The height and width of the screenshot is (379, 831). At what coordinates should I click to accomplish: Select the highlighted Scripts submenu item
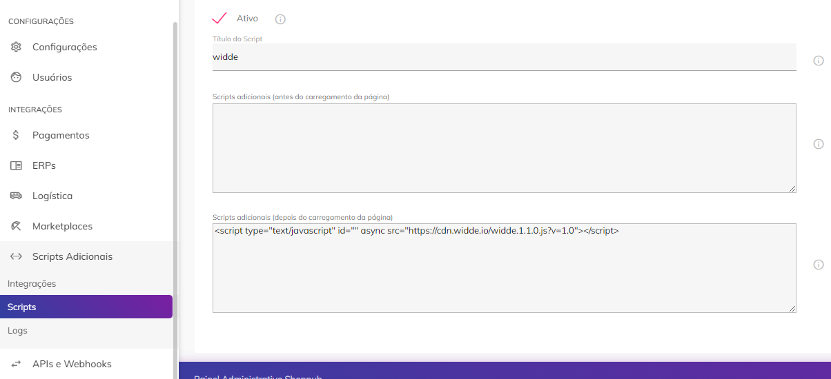click(x=86, y=307)
